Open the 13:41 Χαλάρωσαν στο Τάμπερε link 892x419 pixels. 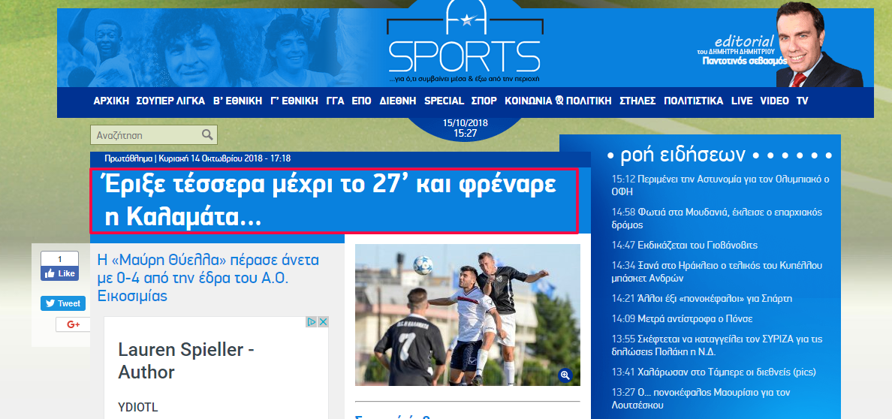(x=714, y=372)
